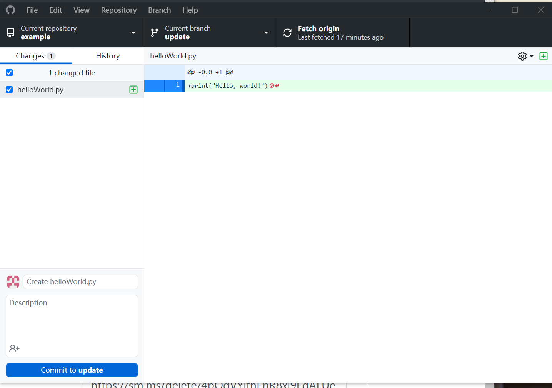Viewport: 552px width, 388px height.
Task: Click the added-file icon in diff header
Action: tap(544, 56)
